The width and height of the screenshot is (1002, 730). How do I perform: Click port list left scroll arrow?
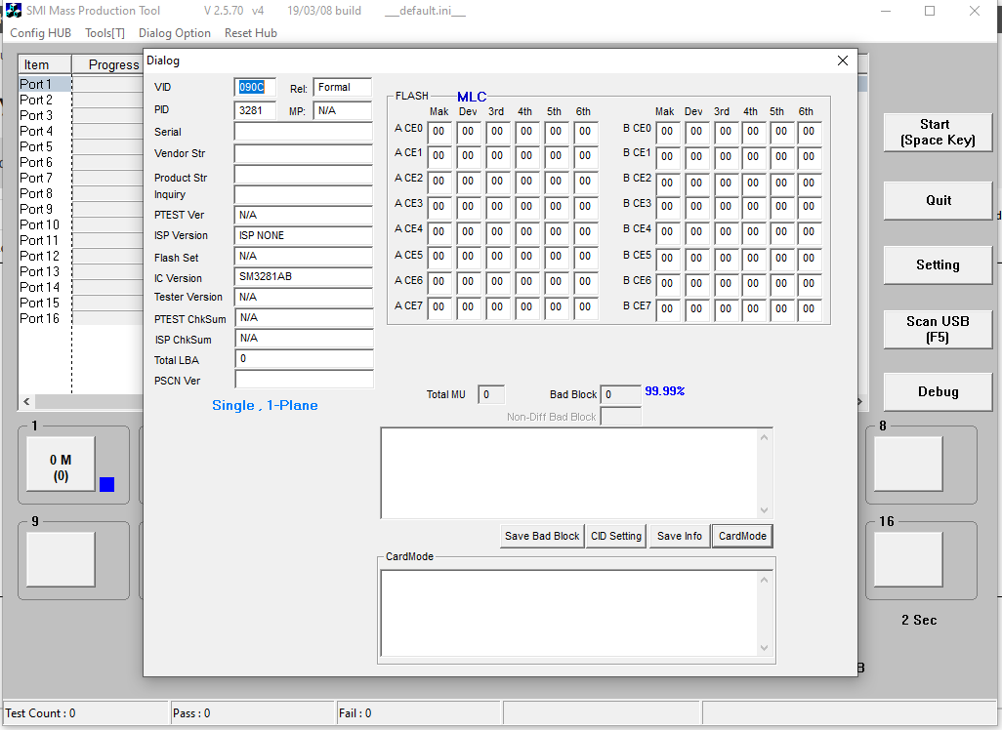pyautogui.click(x=26, y=402)
